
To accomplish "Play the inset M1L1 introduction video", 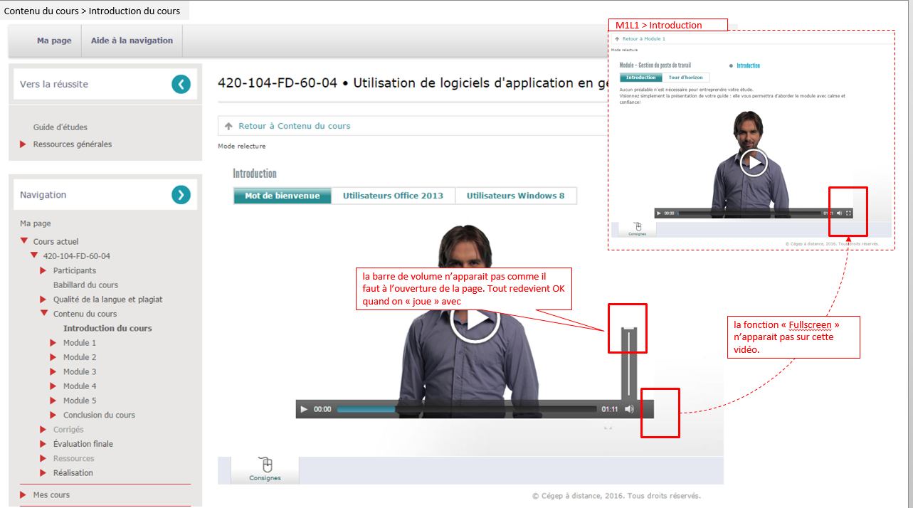I will [754, 163].
